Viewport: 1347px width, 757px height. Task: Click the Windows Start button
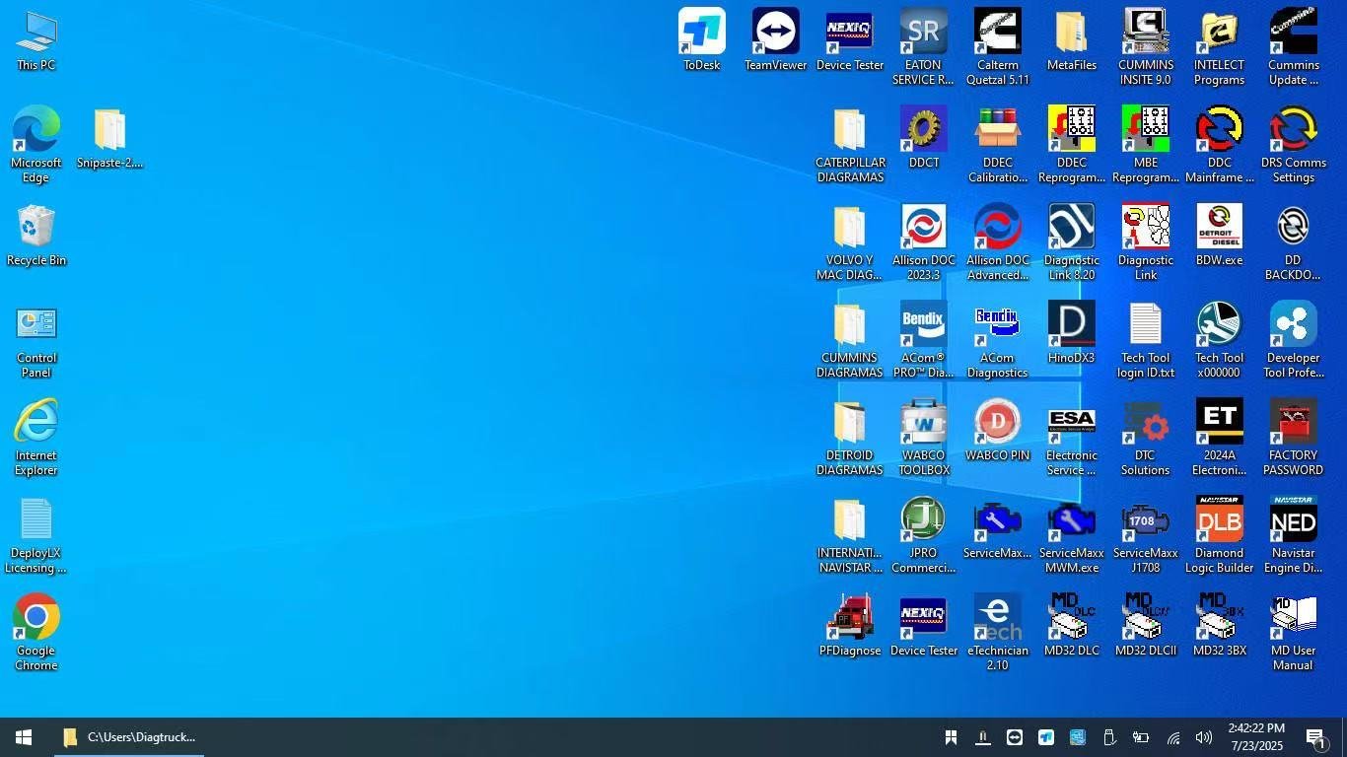[x=24, y=737]
